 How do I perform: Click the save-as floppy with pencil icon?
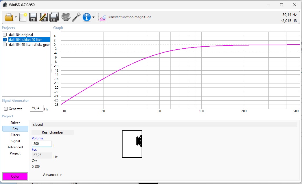(x=44, y=17)
